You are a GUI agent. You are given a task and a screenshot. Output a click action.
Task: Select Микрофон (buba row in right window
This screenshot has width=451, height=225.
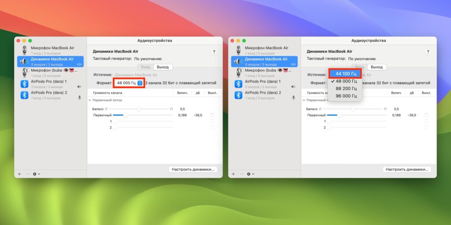pos(264,73)
